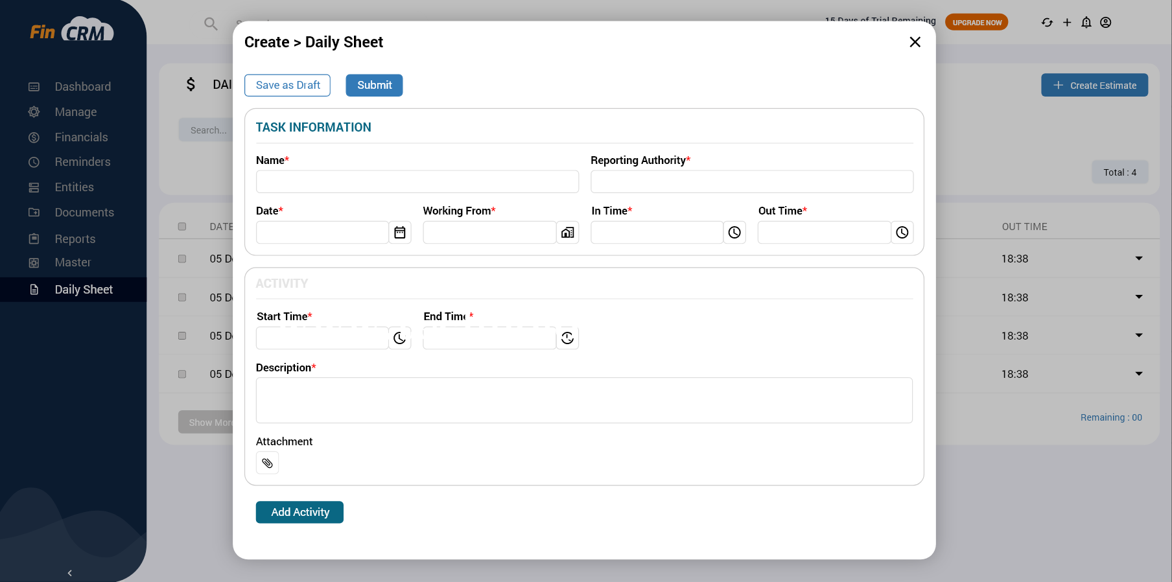
Task: Click the Reminders clock sidebar icon
Action: tap(34, 162)
